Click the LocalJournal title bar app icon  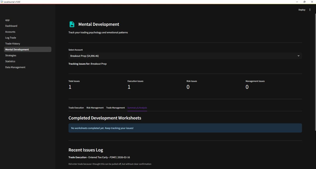coord(2,2)
